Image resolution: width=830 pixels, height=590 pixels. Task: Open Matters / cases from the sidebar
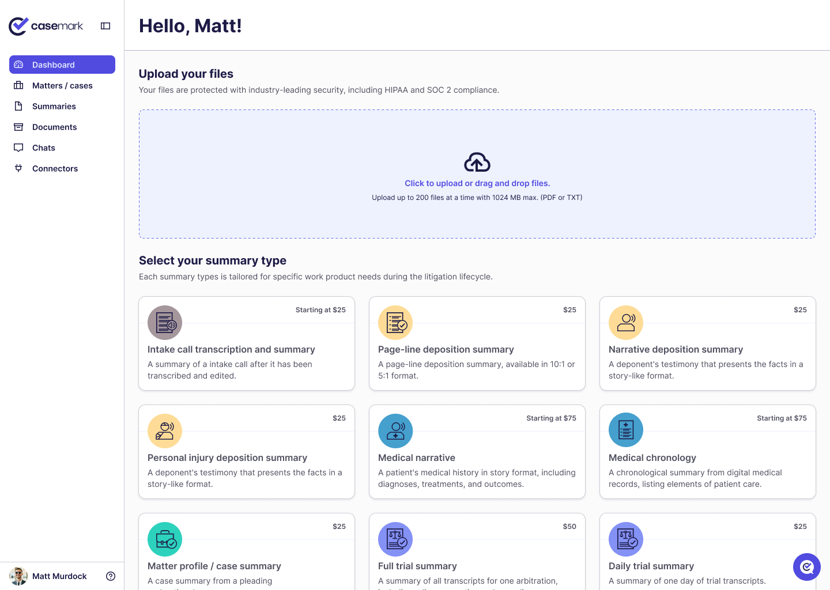[19, 85]
